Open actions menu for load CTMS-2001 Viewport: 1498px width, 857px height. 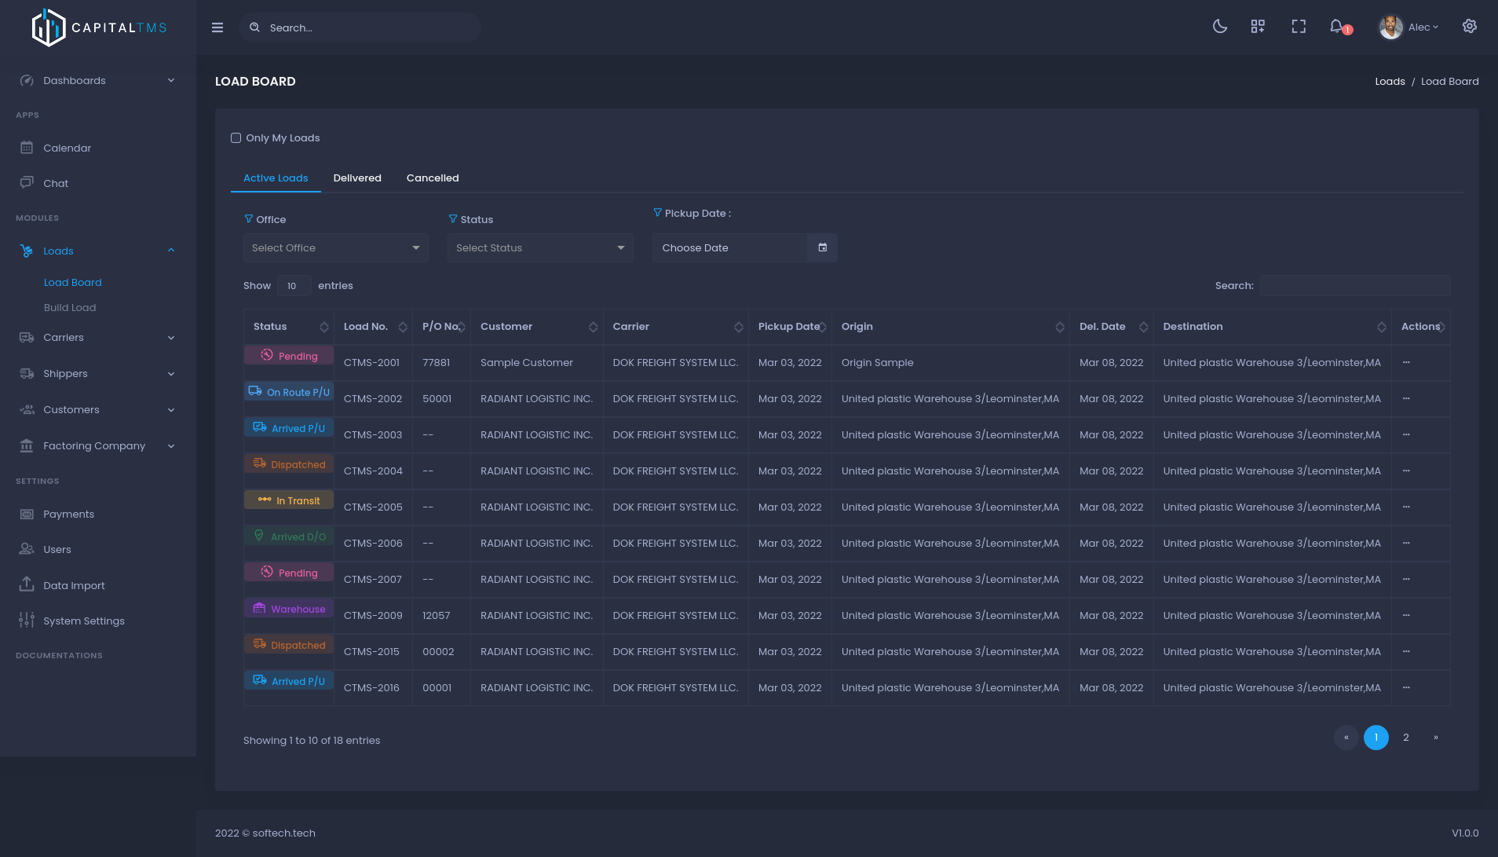1406,363
